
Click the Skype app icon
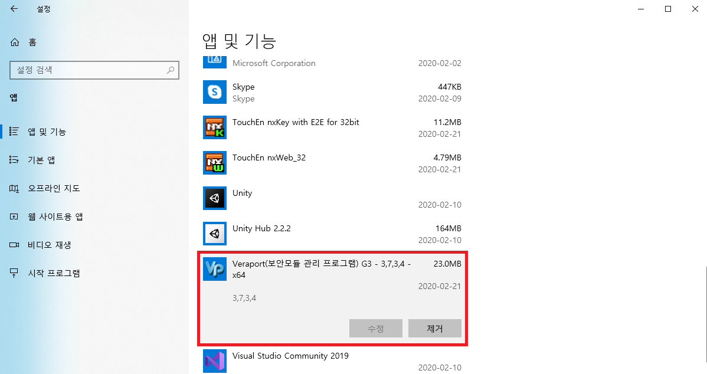[x=215, y=92]
